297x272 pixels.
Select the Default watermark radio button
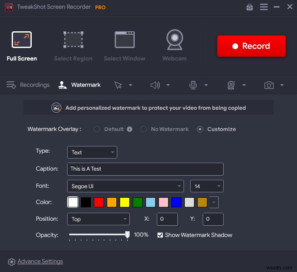[x=97, y=129]
